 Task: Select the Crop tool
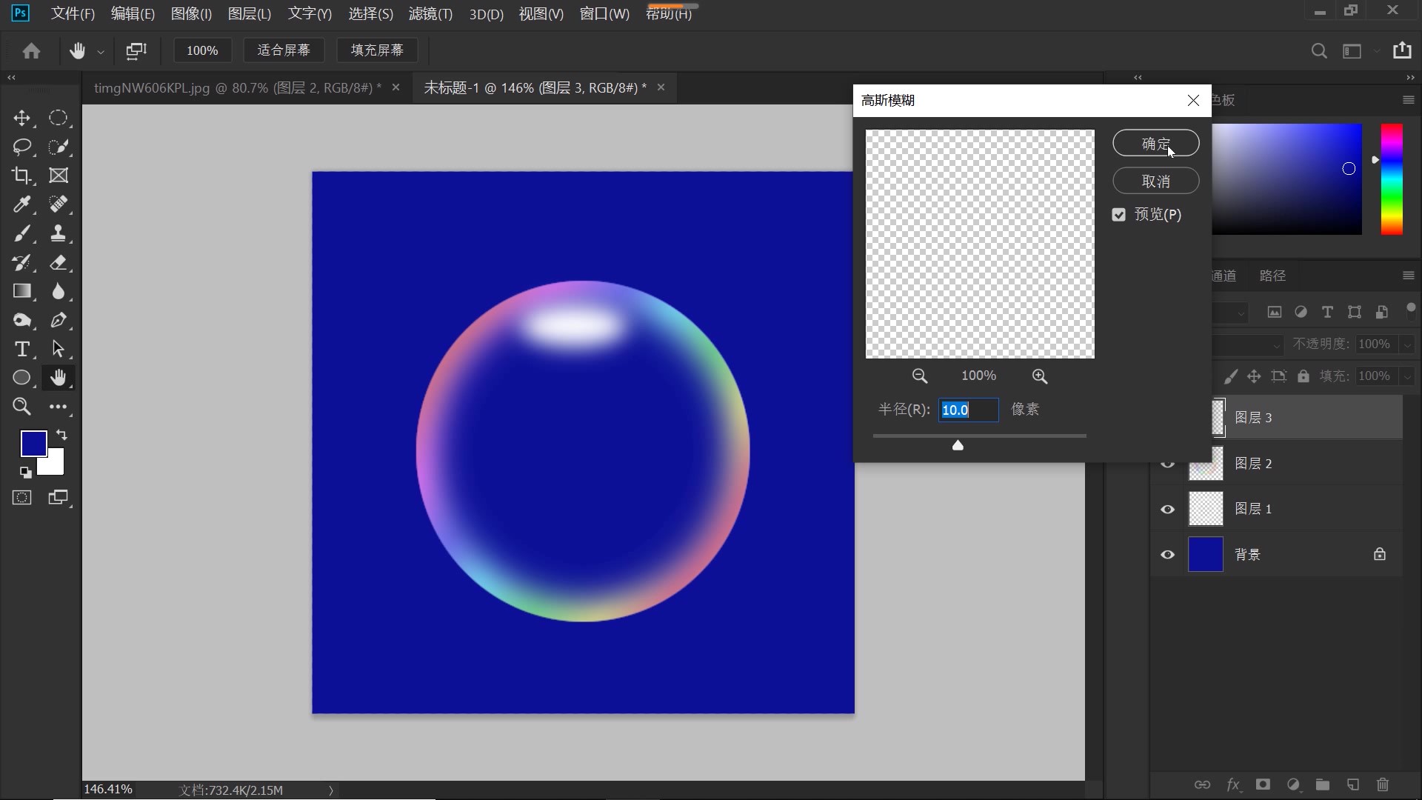pos(22,176)
